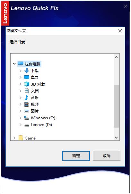Image resolution: width=131 pixels, height=194 pixels.
Task: Click the scrollbar down arrow
Action: (x=116, y=138)
